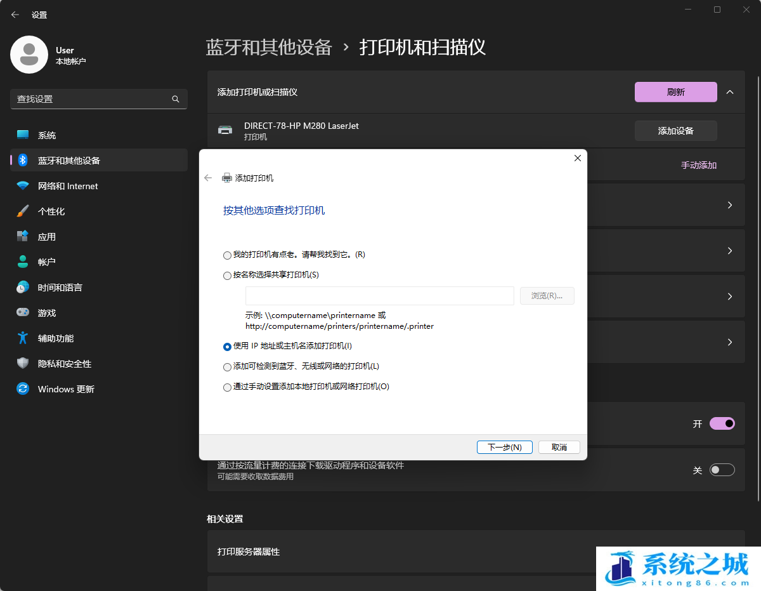Click Cancel (取消) button in dialog

559,447
